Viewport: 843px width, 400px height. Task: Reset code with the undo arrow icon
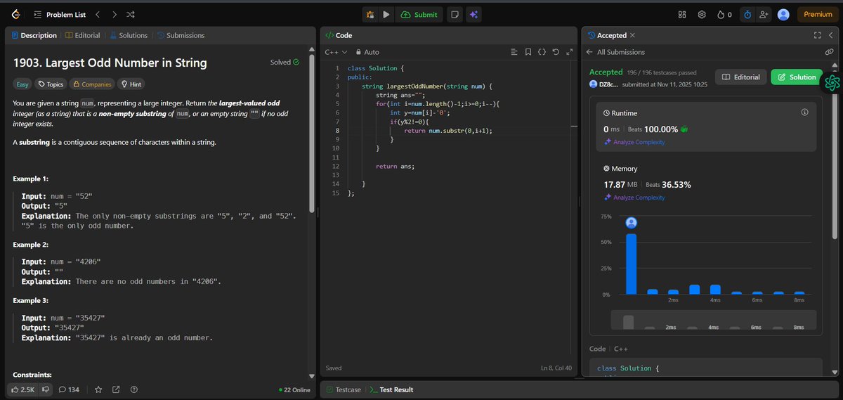click(556, 52)
